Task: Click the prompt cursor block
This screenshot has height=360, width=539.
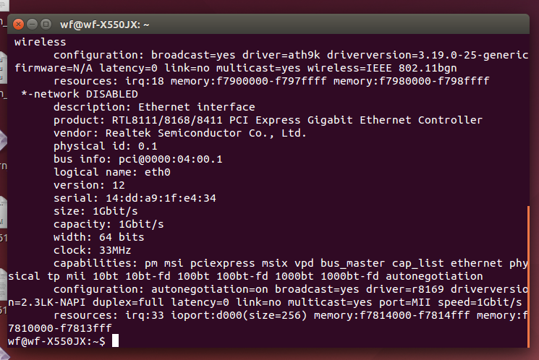Action: (116, 340)
